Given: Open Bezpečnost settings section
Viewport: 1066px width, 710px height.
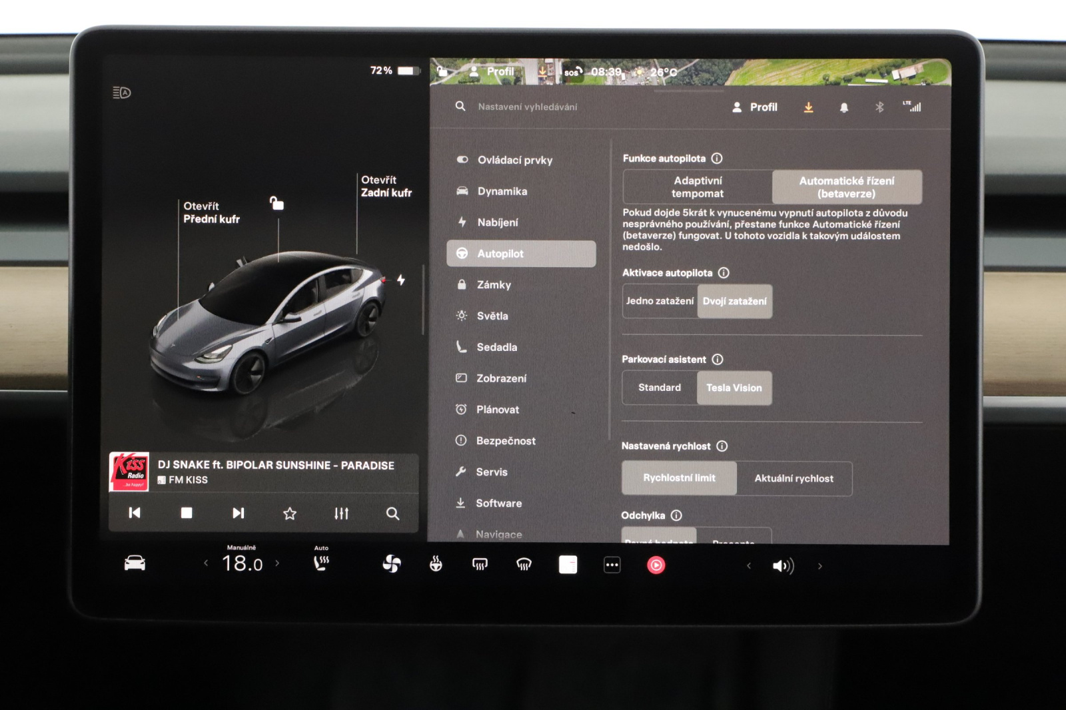Looking at the screenshot, I should (x=521, y=441).
